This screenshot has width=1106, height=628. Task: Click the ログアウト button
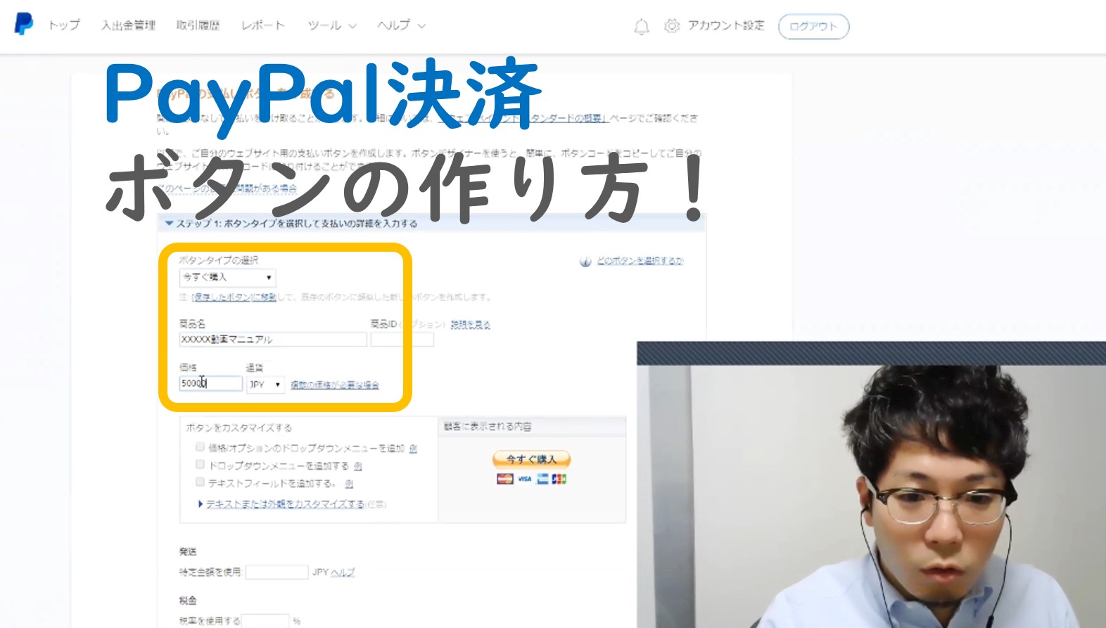[813, 27]
